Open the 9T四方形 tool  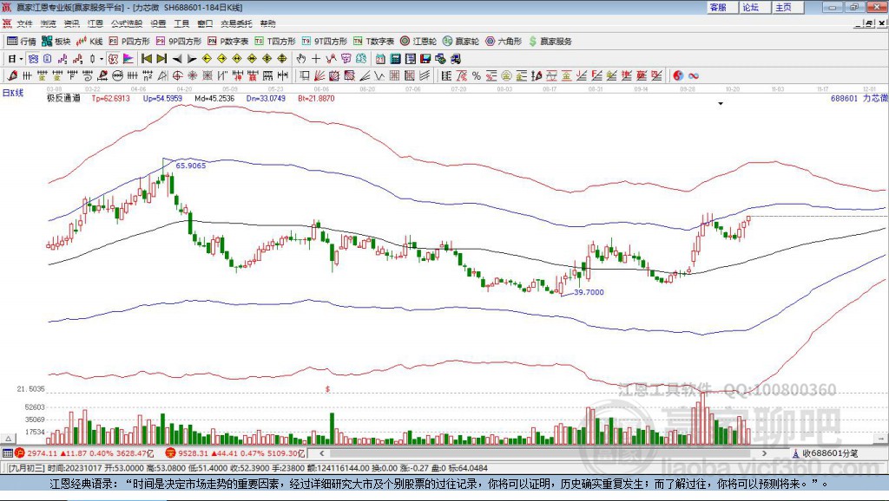click(x=325, y=42)
